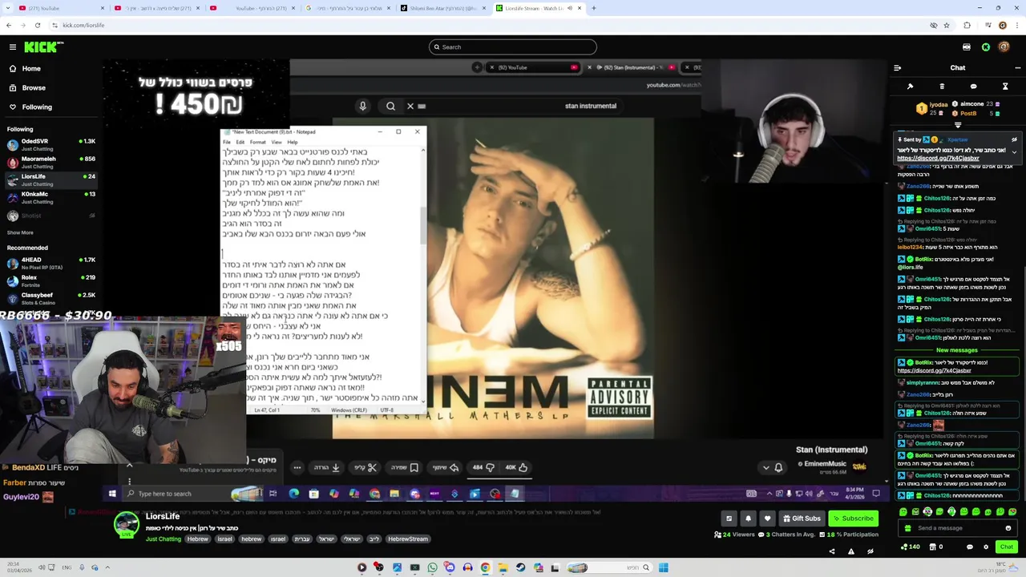The height and width of the screenshot is (577, 1026).
Task: Like the Stan Instrumental video (40K)
Action: click(516, 467)
